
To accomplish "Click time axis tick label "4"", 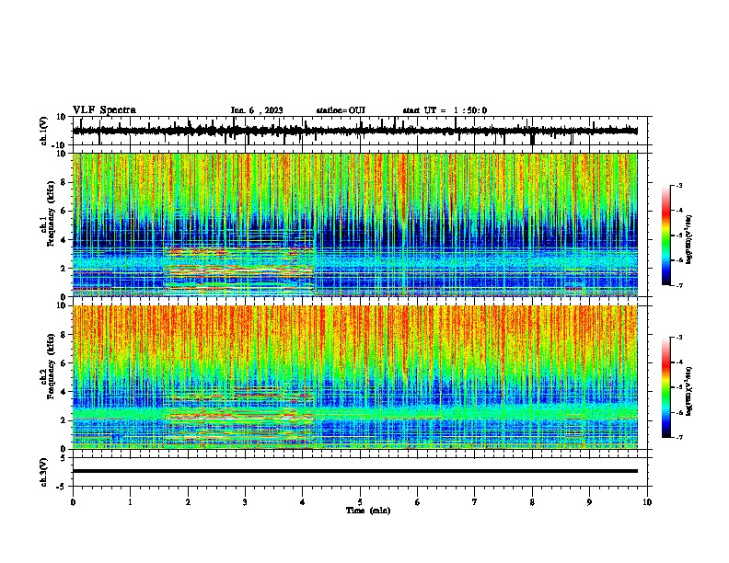I will [x=303, y=502].
